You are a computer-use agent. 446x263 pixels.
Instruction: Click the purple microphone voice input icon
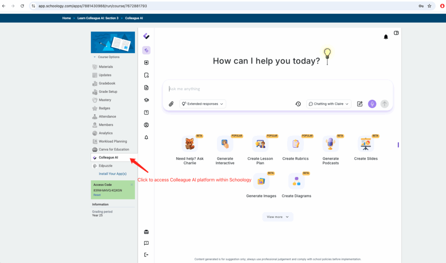click(x=372, y=104)
